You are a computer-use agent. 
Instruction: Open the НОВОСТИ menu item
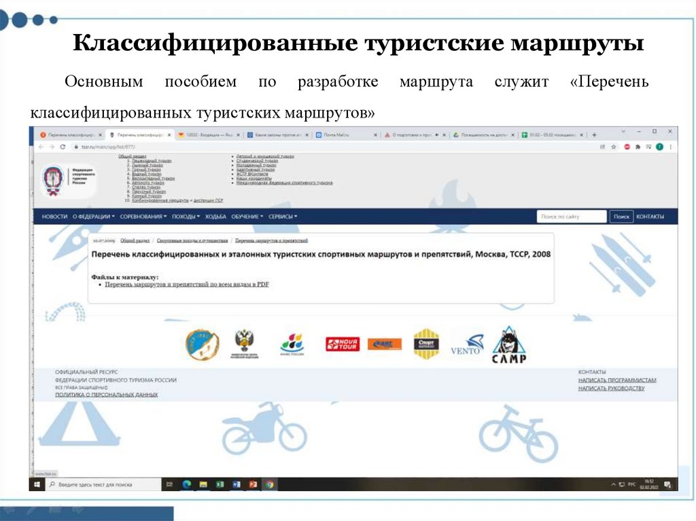(x=54, y=217)
